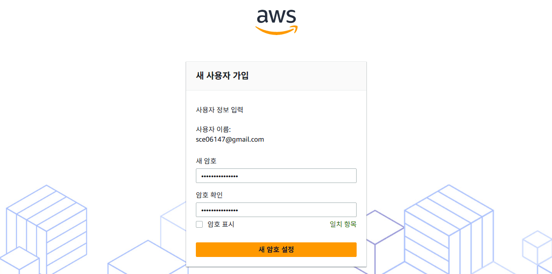Viewport: 552px width, 274px height.
Task: Enable the 암호 표시 checkbox
Action: coord(199,224)
